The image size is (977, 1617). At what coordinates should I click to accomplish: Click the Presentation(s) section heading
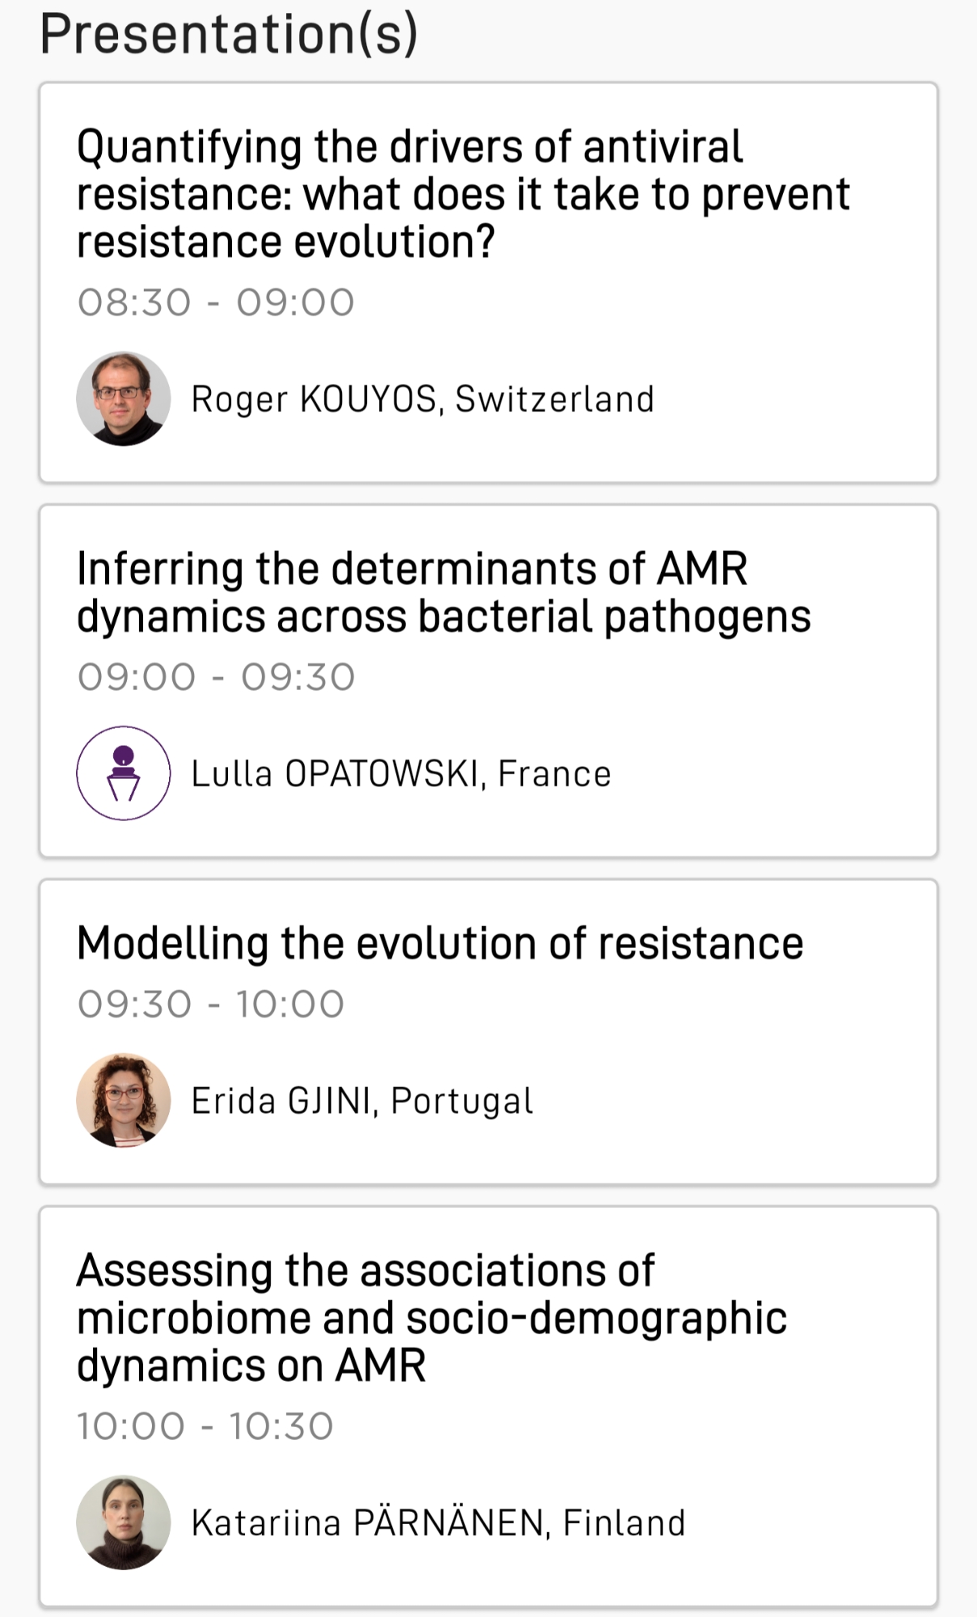coord(229,34)
